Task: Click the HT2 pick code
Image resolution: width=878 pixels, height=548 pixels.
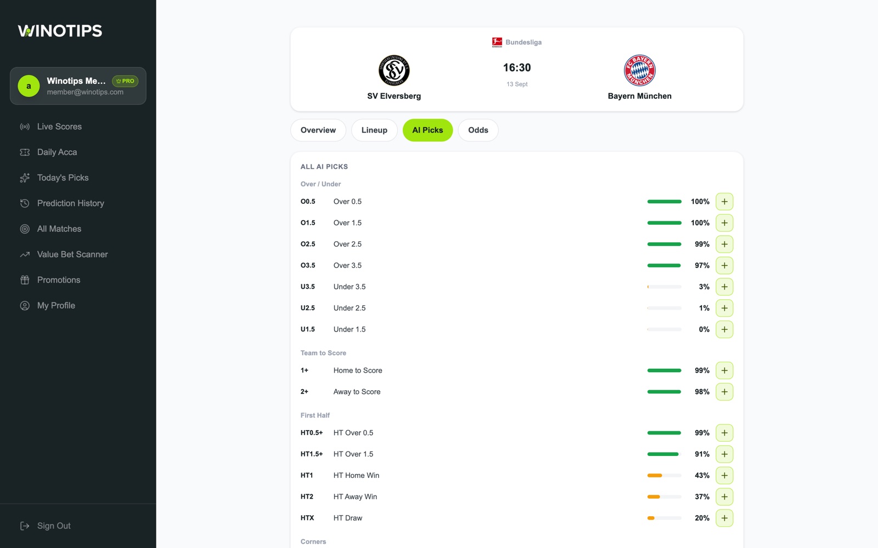Action: coord(307,497)
